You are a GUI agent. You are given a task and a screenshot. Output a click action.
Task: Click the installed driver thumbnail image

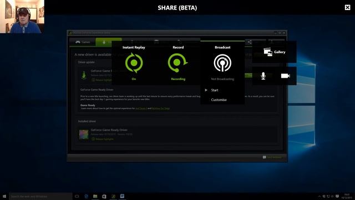[x=84, y=134]
